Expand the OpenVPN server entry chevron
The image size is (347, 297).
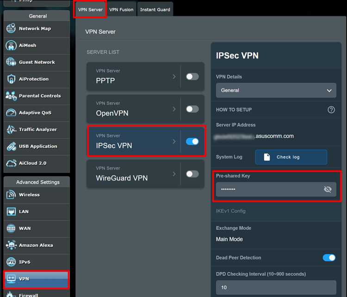pos(174,109)
